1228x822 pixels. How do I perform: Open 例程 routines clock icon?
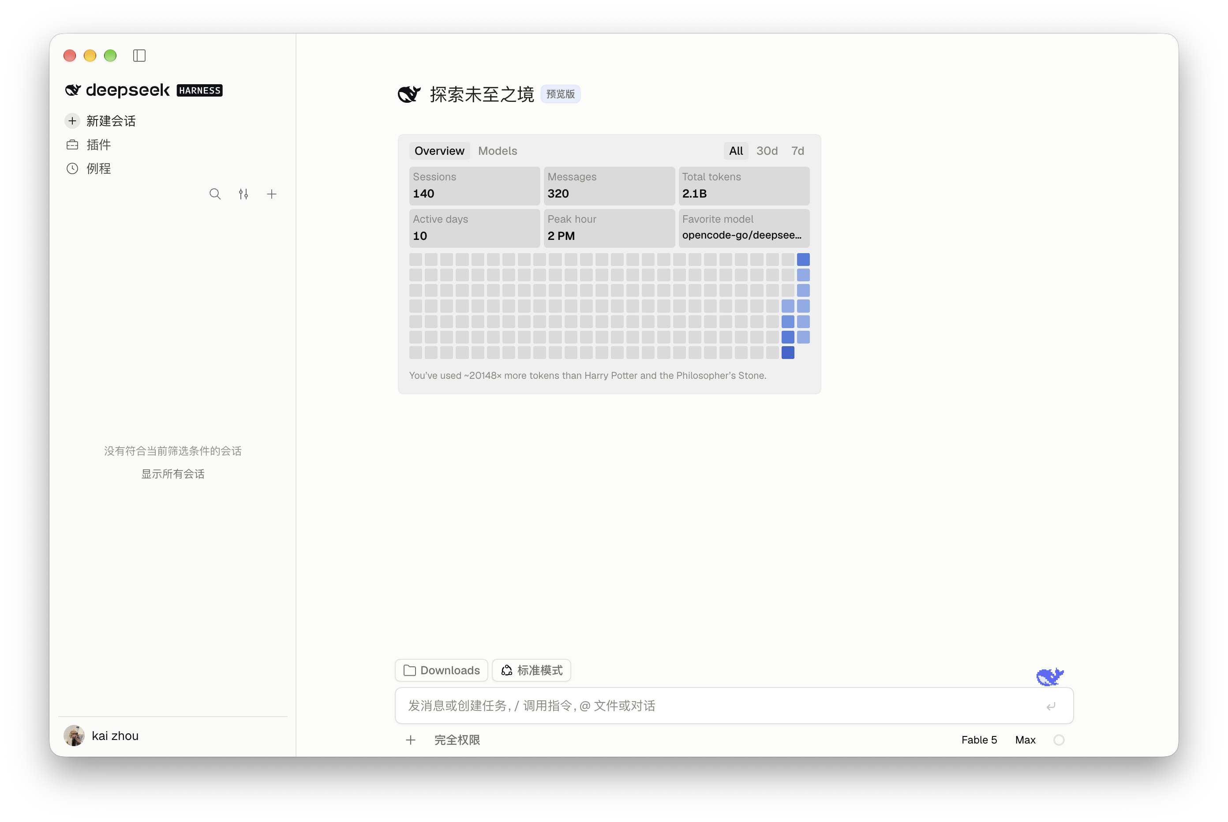tap(72, 168)
